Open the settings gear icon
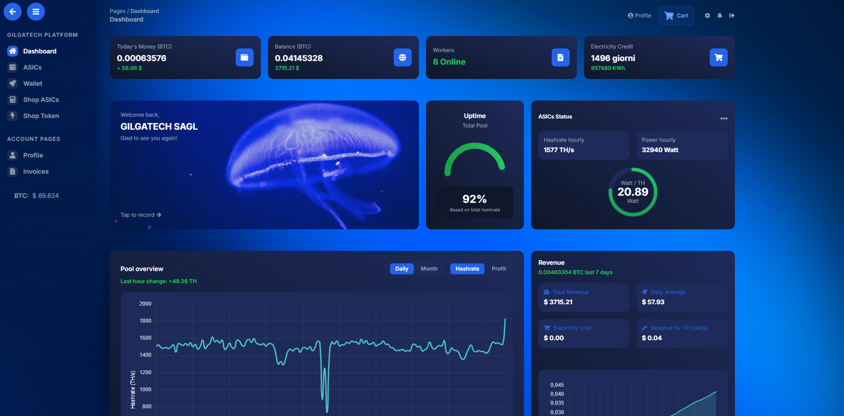This screenshot has height=416, width=844. tap(707, 15)
